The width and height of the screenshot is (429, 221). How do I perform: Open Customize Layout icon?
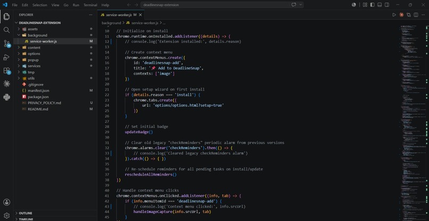365,5
